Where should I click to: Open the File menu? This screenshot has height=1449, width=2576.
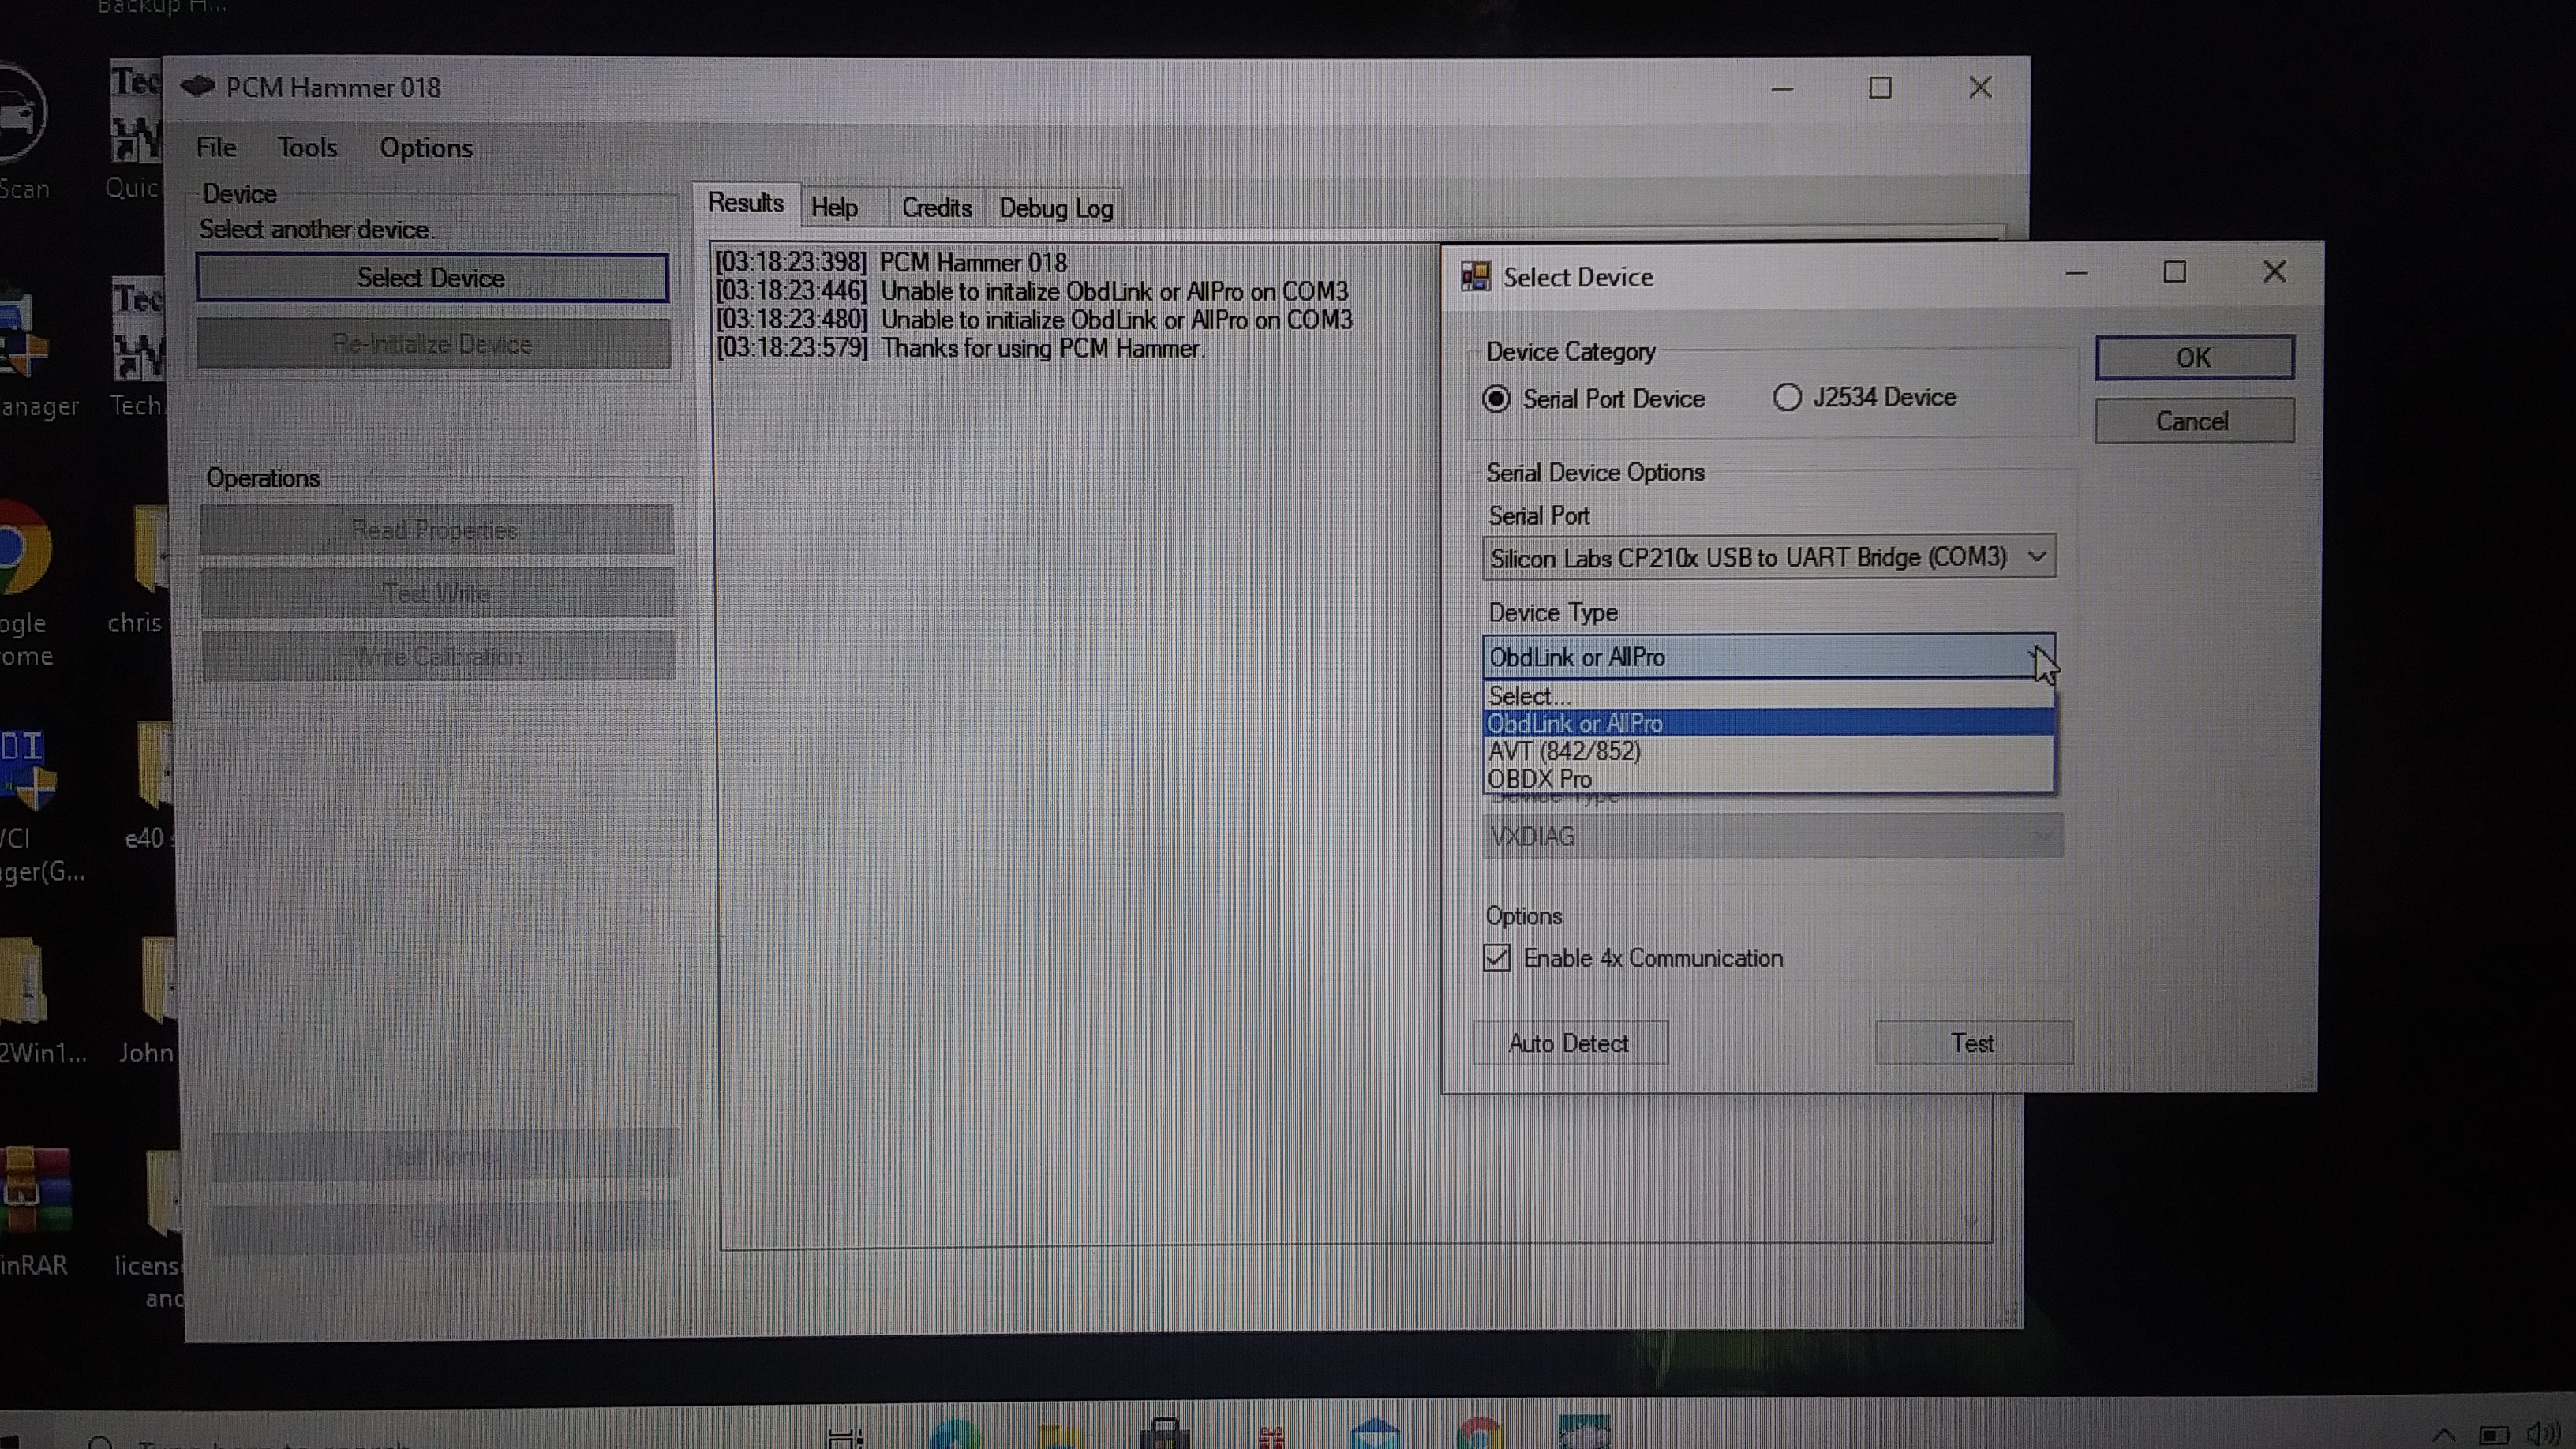point(216,147)
